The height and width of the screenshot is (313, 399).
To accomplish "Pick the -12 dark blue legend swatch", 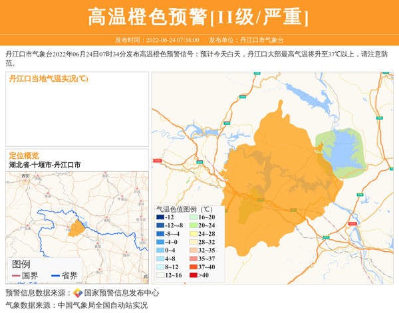I will coord(160,217).
